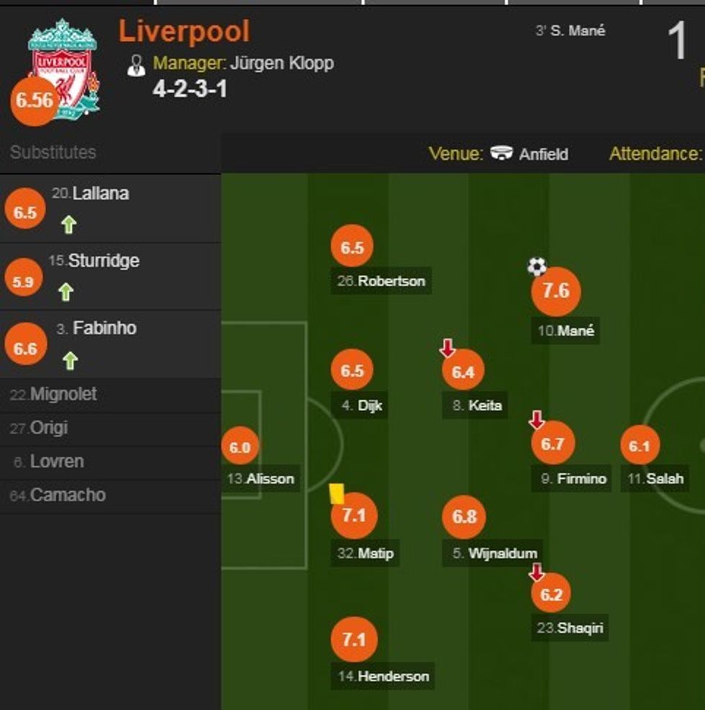Click the Substitutes section header

point(53,152)
